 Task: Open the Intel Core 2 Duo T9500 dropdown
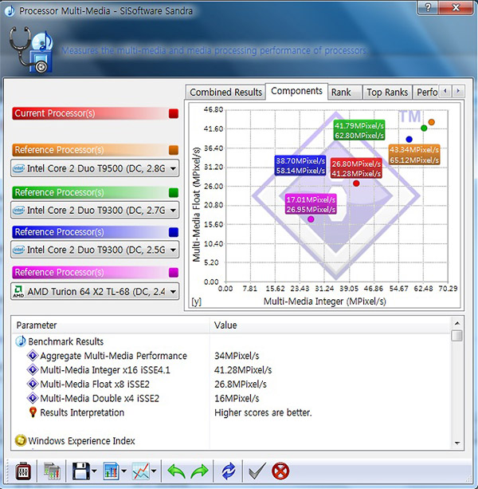coord(95,168)
